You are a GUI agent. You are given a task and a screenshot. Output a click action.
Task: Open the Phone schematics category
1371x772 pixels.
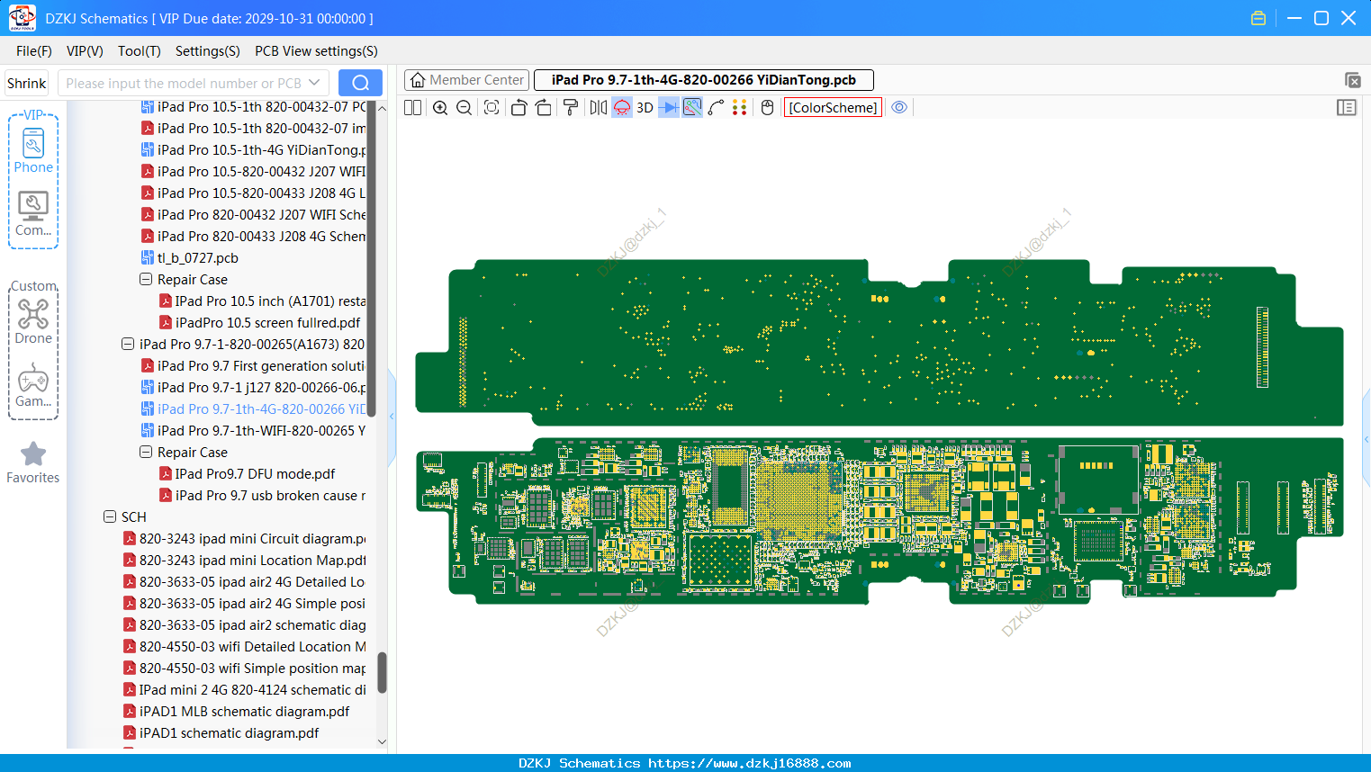point(33,150)
